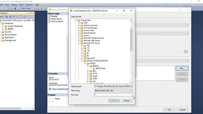Image resolution: width=203 pixels, height=114 pixels.
Task: Expand the Client SDK folder
Action: [82, 58]
